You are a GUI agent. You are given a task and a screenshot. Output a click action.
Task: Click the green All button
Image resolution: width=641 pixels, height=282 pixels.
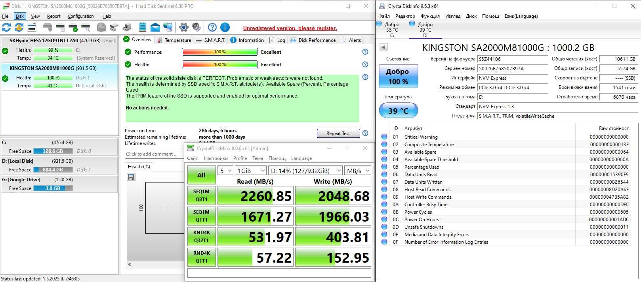[202, 175]
